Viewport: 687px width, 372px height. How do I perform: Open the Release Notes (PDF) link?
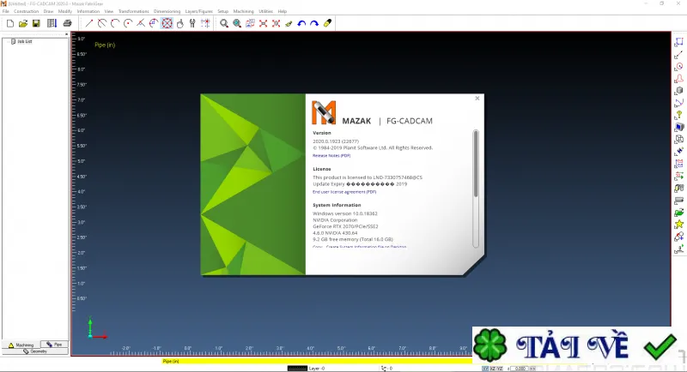click(x=331, y=156)
